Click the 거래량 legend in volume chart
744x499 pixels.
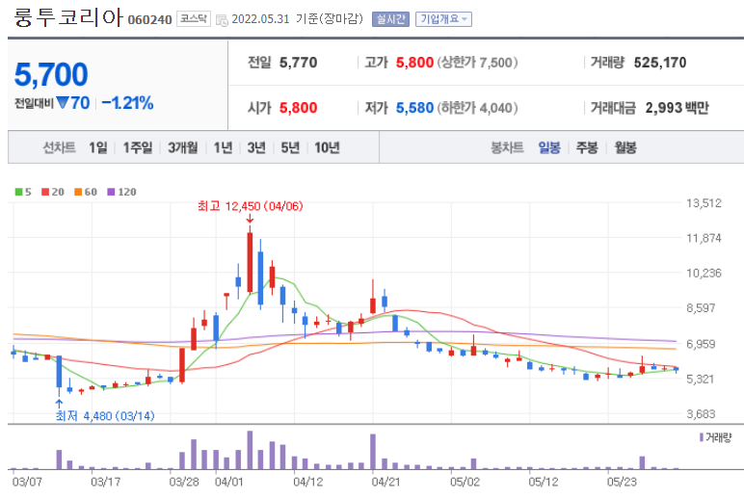(x=715, y=437)
